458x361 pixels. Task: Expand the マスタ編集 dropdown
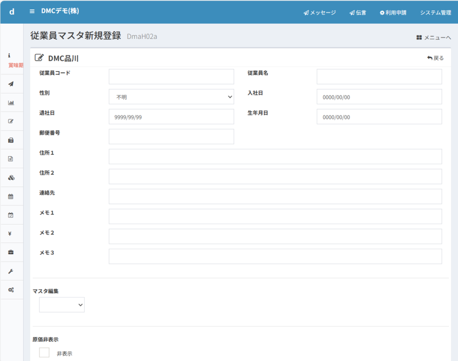62,305
